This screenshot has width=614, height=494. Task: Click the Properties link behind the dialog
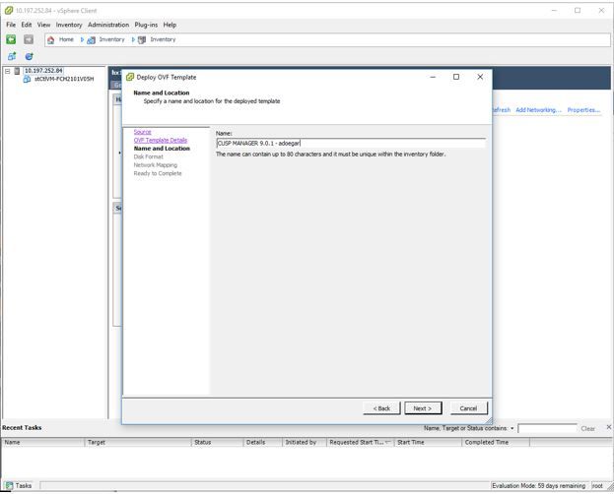583,110
